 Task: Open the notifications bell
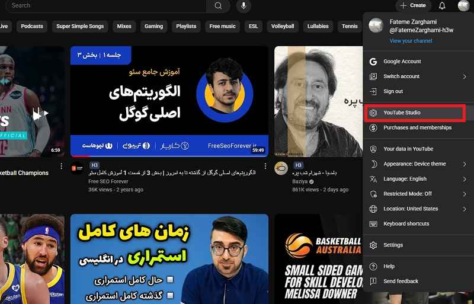(442, 5)
